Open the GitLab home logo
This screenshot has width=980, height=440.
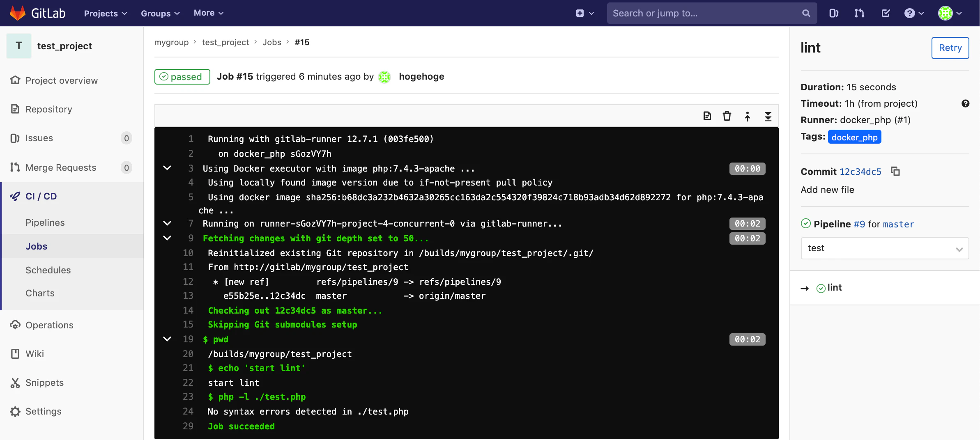click(x=37, y=13)
